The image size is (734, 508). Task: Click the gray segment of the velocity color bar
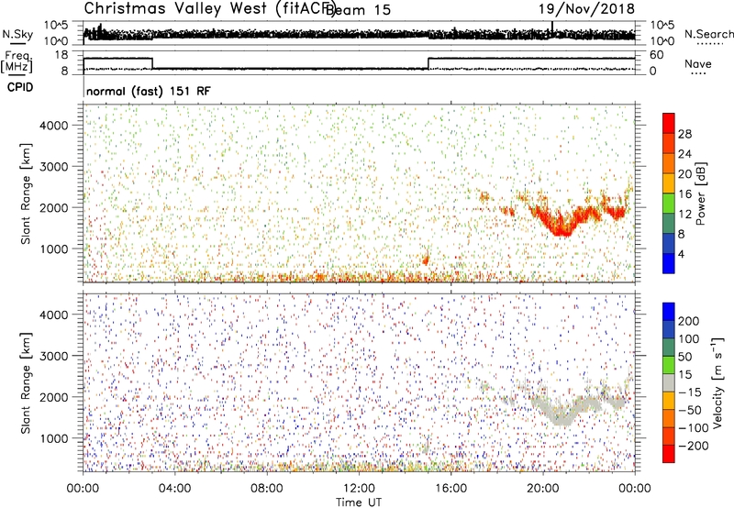pos(669,382)
